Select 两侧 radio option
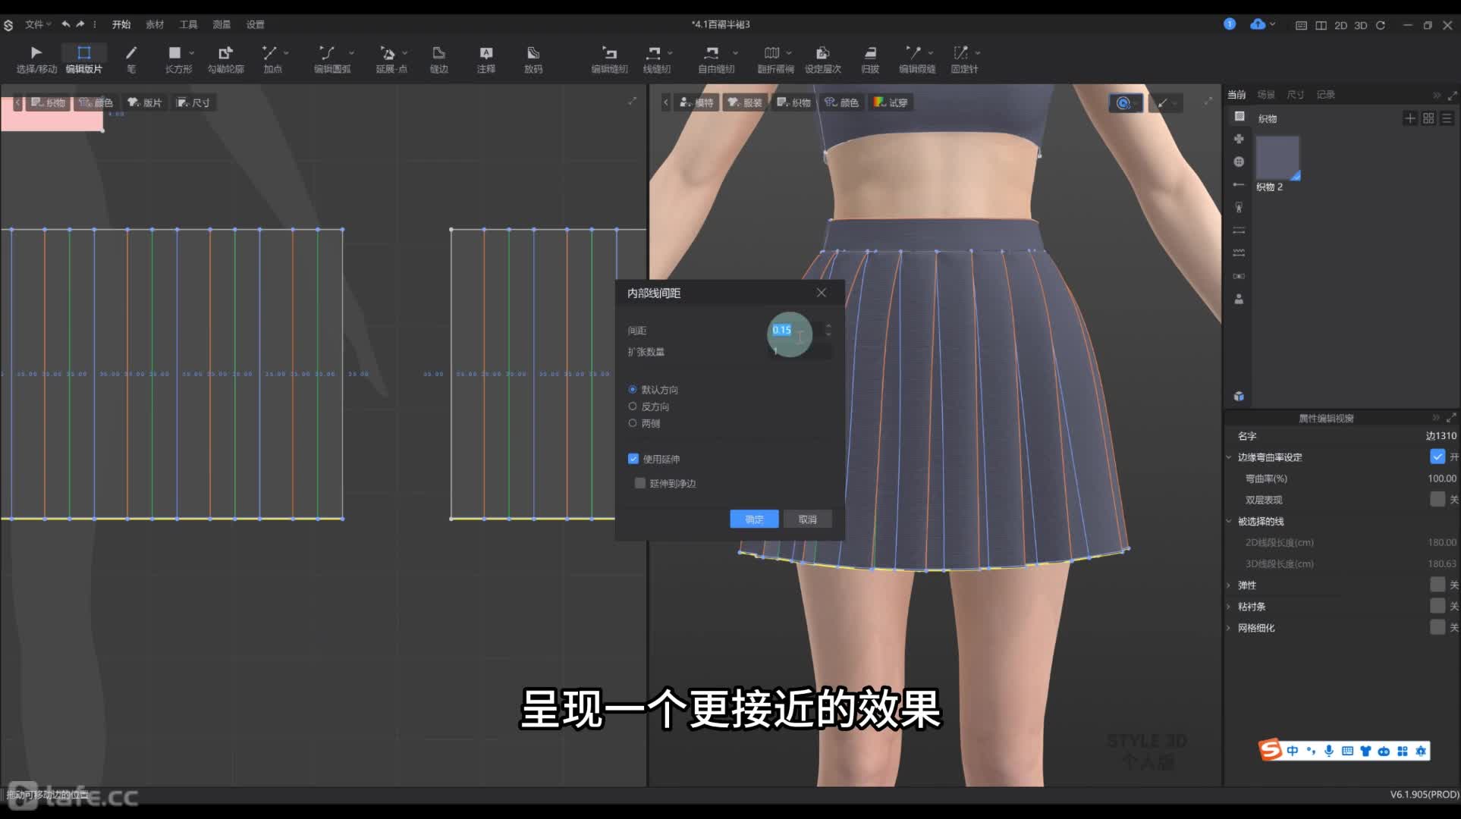The width and height of the screenshot is (1461, 819). coord(633,423)
